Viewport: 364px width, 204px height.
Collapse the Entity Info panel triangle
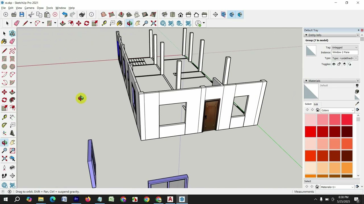(306, 35)
